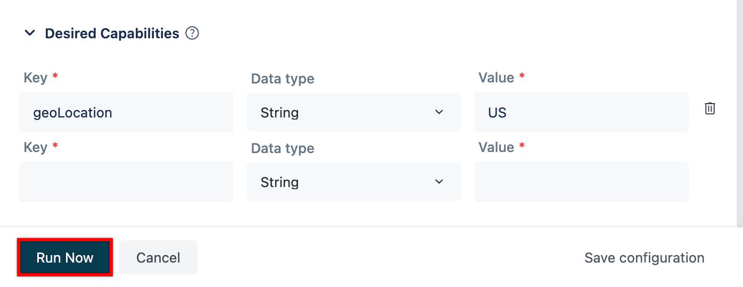
Task: Click the Save configuration link
Action: pyautogui.click(x=644, y=258)
